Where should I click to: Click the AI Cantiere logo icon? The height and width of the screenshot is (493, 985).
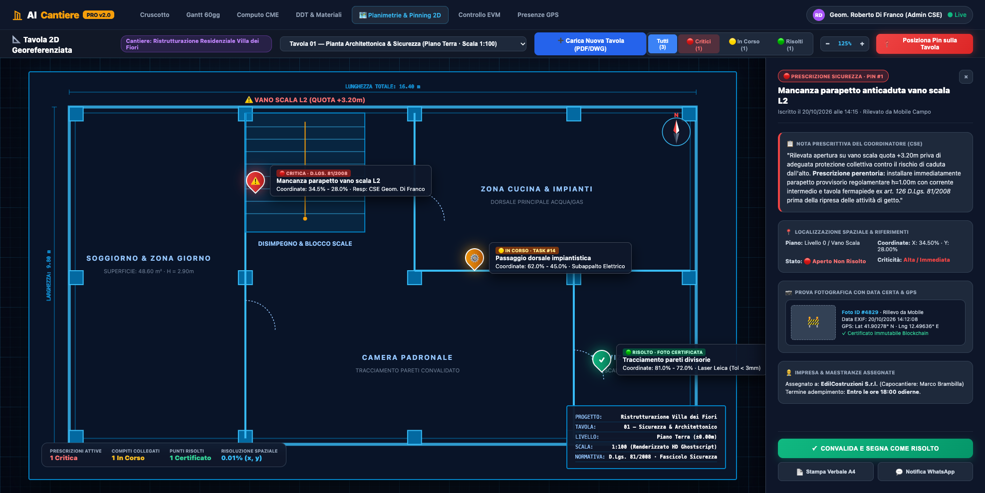tap(17, 15)
